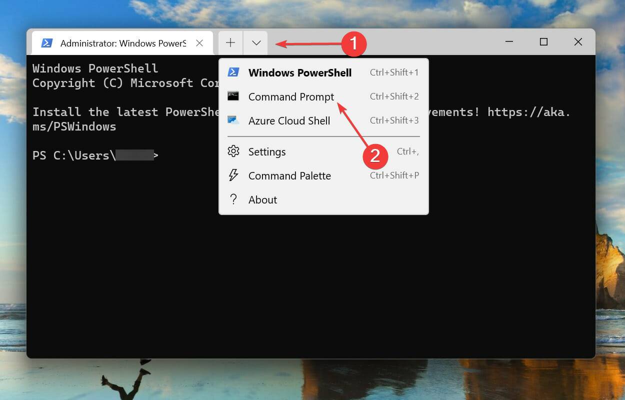Open the new tab dropdown chevron
The height and width of the screenshot is (400, 625).
pos(255,42)
